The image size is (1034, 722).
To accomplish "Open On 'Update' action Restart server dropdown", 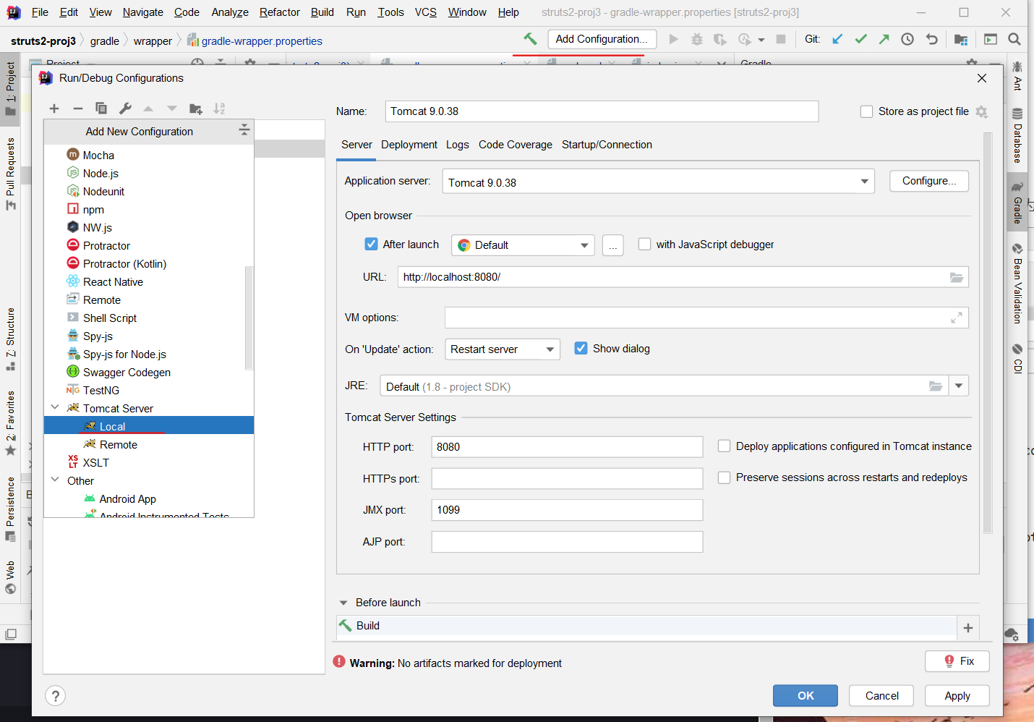I will [502, 349].
